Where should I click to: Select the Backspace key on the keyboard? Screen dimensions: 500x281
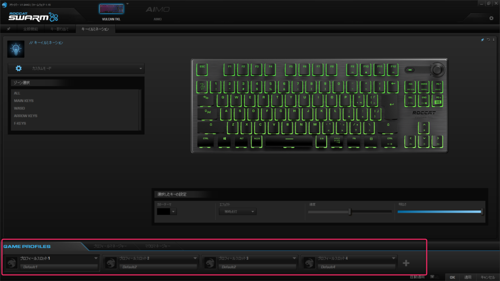point(393,86)
